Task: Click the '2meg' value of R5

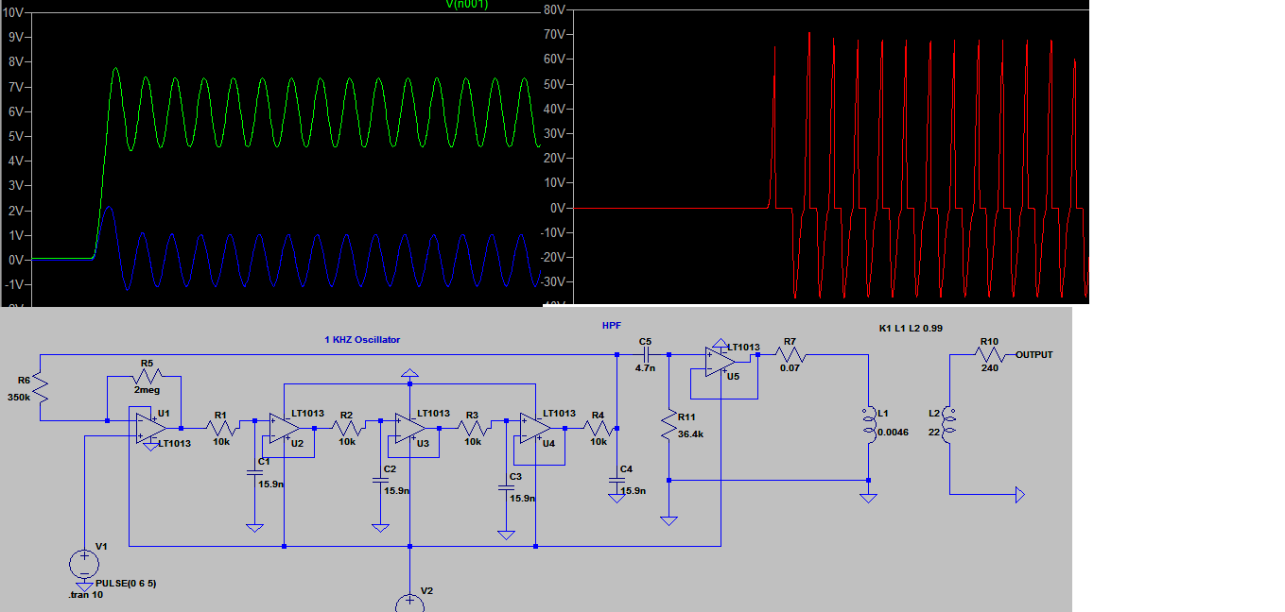Action: pos(147,389)
